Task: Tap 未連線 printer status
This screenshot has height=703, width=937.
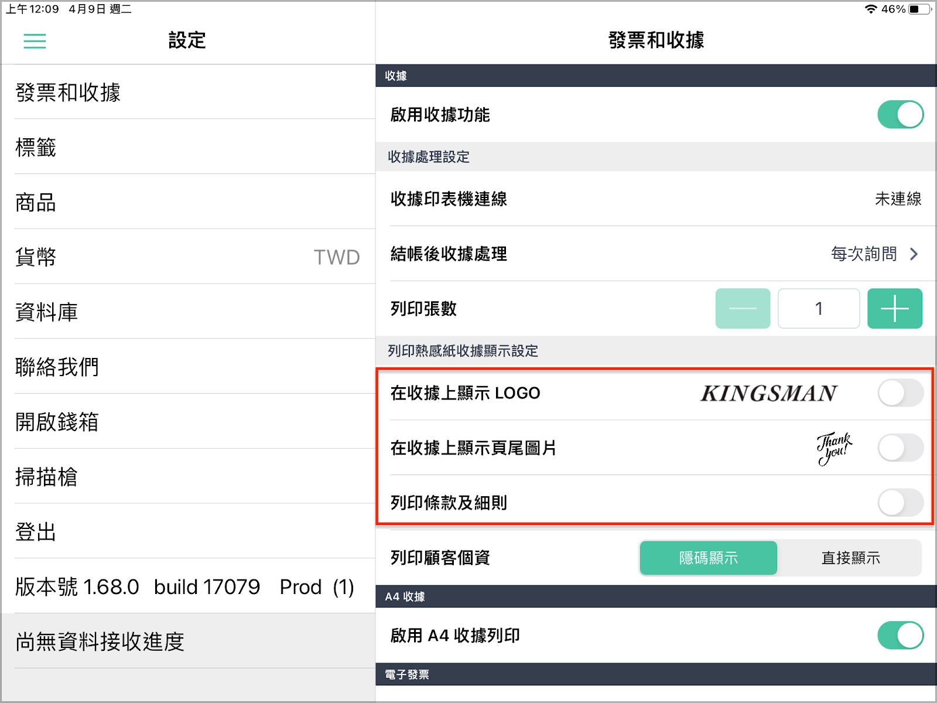Action: point(898,199)
